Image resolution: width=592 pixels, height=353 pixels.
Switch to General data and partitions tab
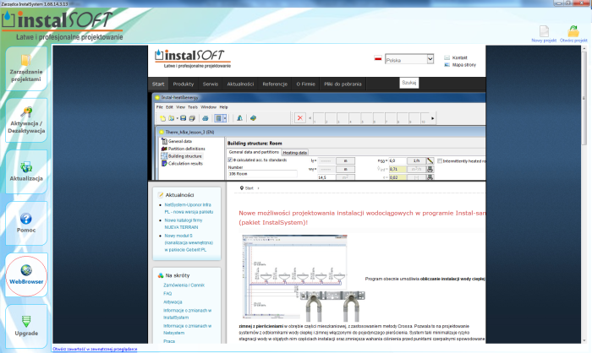[x=254, y=152]
